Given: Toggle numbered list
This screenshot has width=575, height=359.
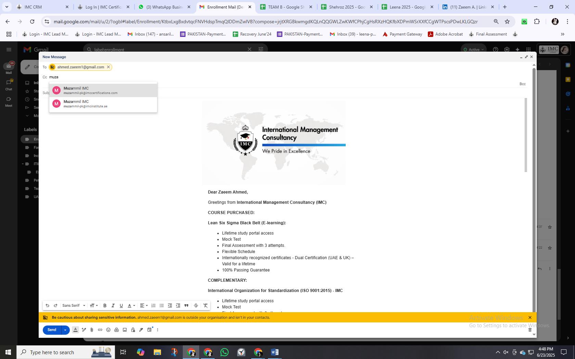Looking at the screenshot, I should (x=153, y=306).
